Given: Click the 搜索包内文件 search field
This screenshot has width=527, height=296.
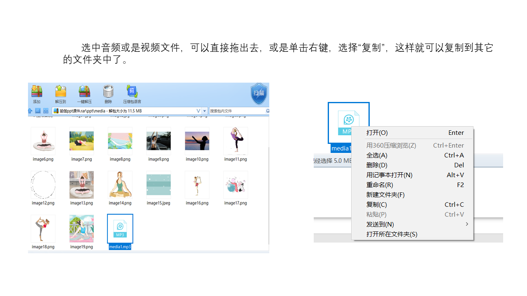Looking at the screenshot, I should 237,111.
